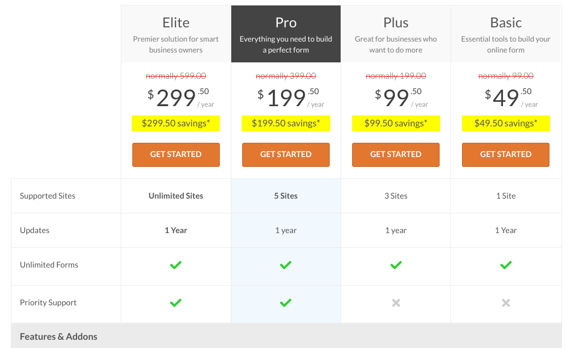
Task: Click the Elite plan Get Started button
Action: pos(176,154)
